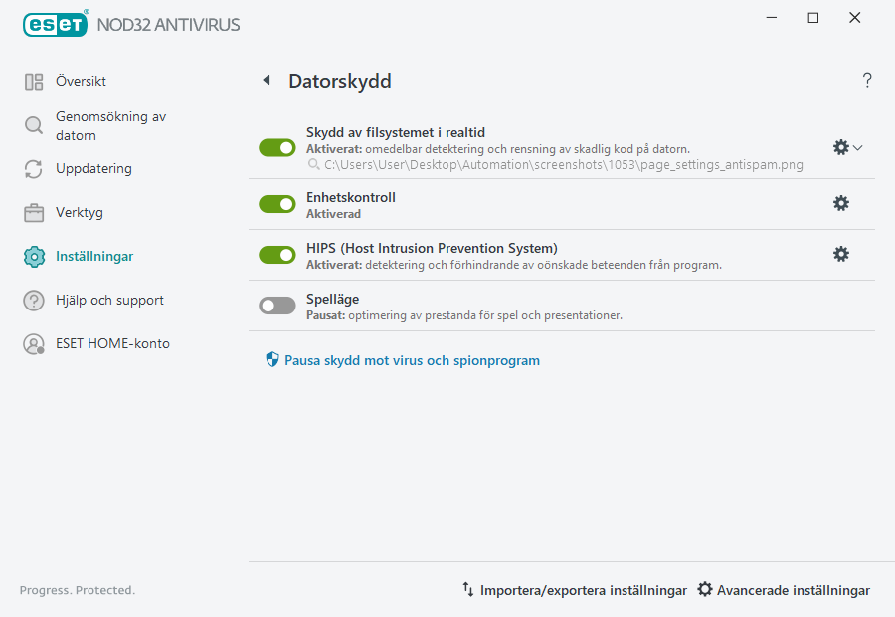Click the Inställningar gear icon in sidebar
Screen dimensions: 895x617
click(x=34, y=256)
